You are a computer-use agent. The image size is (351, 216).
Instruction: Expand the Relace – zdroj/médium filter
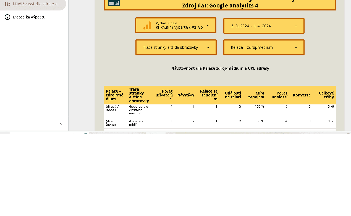[x=264, y=47]
